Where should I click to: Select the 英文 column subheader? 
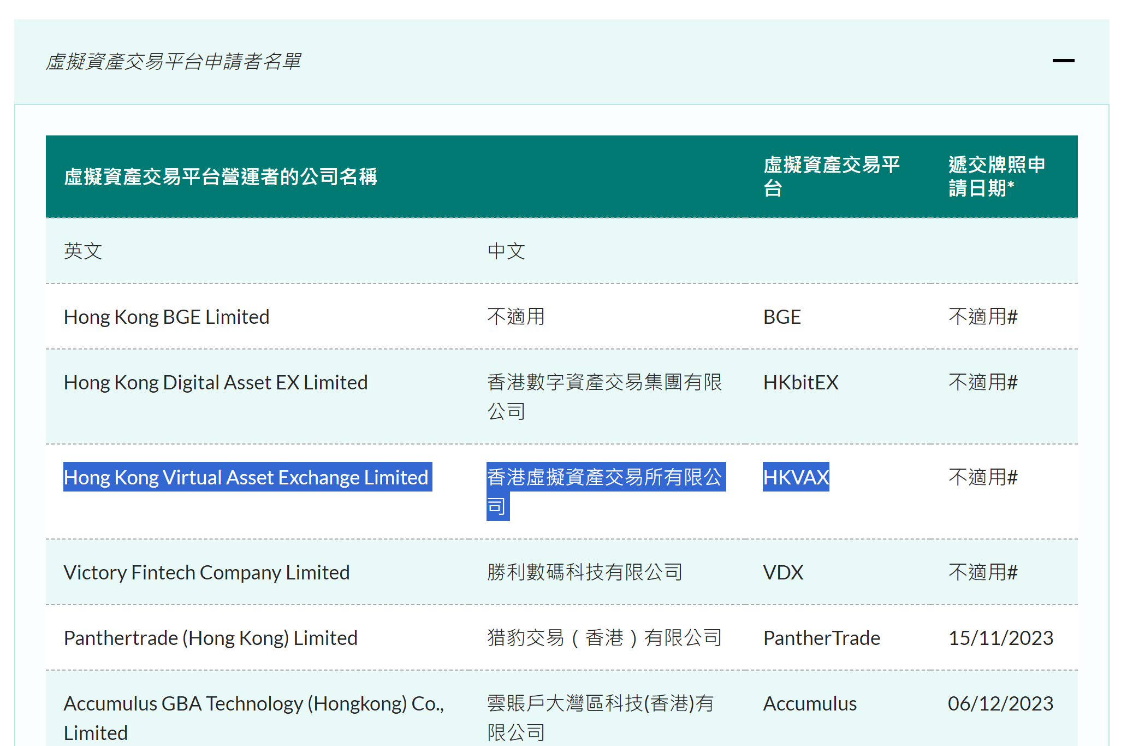[82, 251]
